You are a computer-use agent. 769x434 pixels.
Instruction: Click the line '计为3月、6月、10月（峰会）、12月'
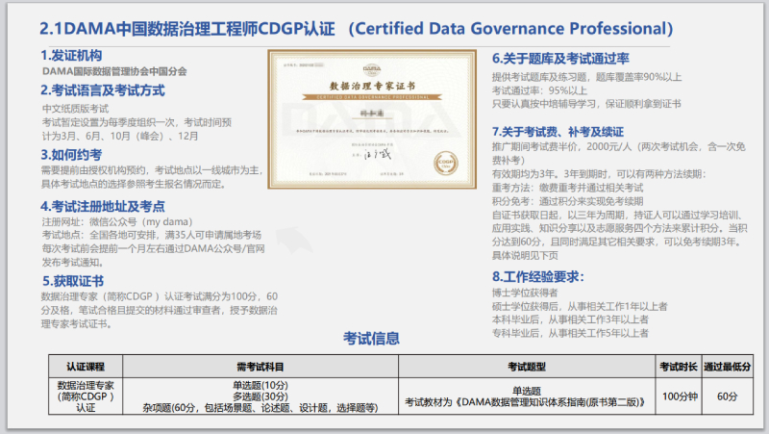(x=120, y=136)
